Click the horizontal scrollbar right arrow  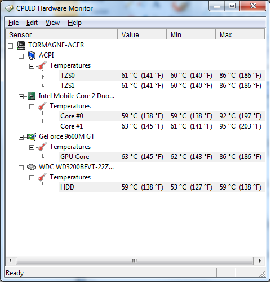point(260,261)
